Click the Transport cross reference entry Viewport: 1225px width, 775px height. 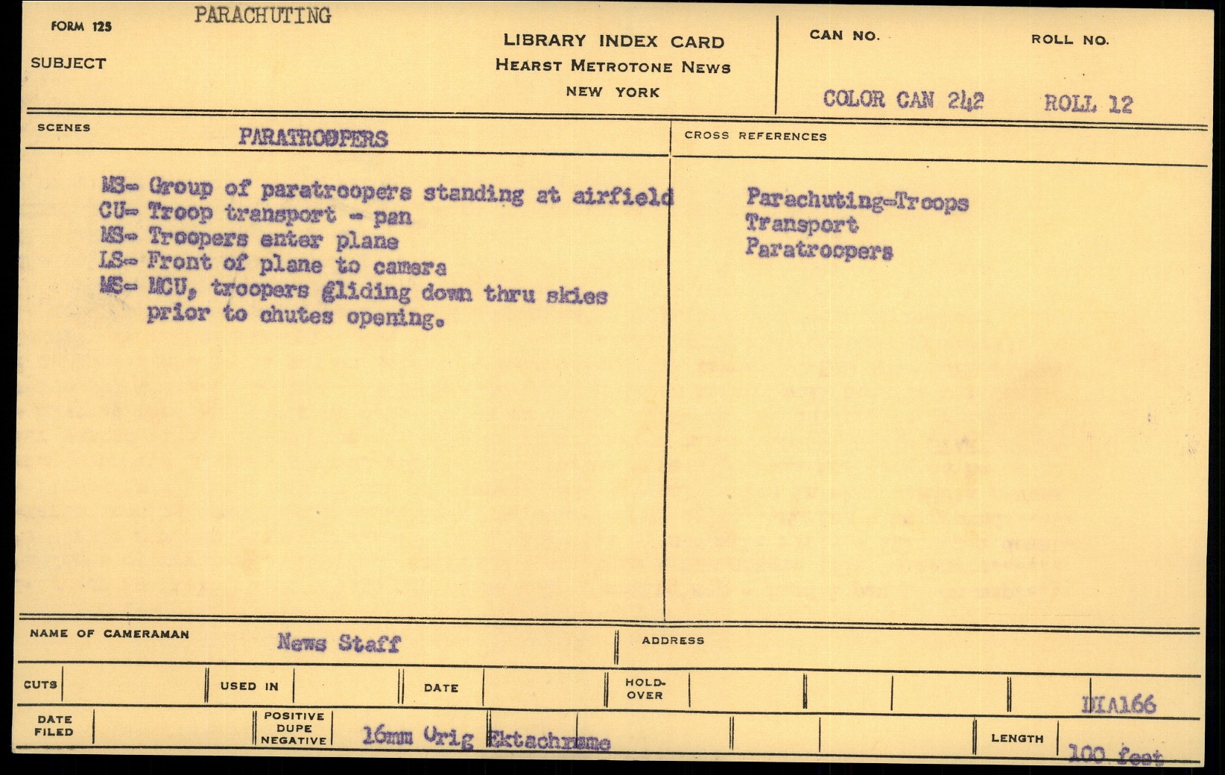(x=801, y=224)
